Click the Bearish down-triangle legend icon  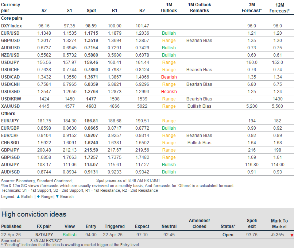point(57,197)
